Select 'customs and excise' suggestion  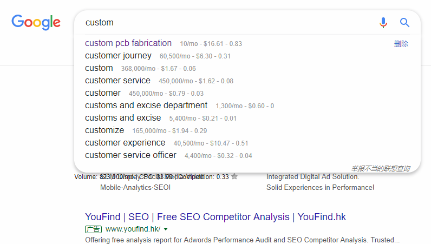[x=123, y=118]
